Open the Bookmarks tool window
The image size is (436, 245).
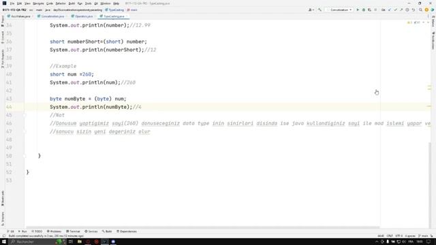[x=3, y=198]
